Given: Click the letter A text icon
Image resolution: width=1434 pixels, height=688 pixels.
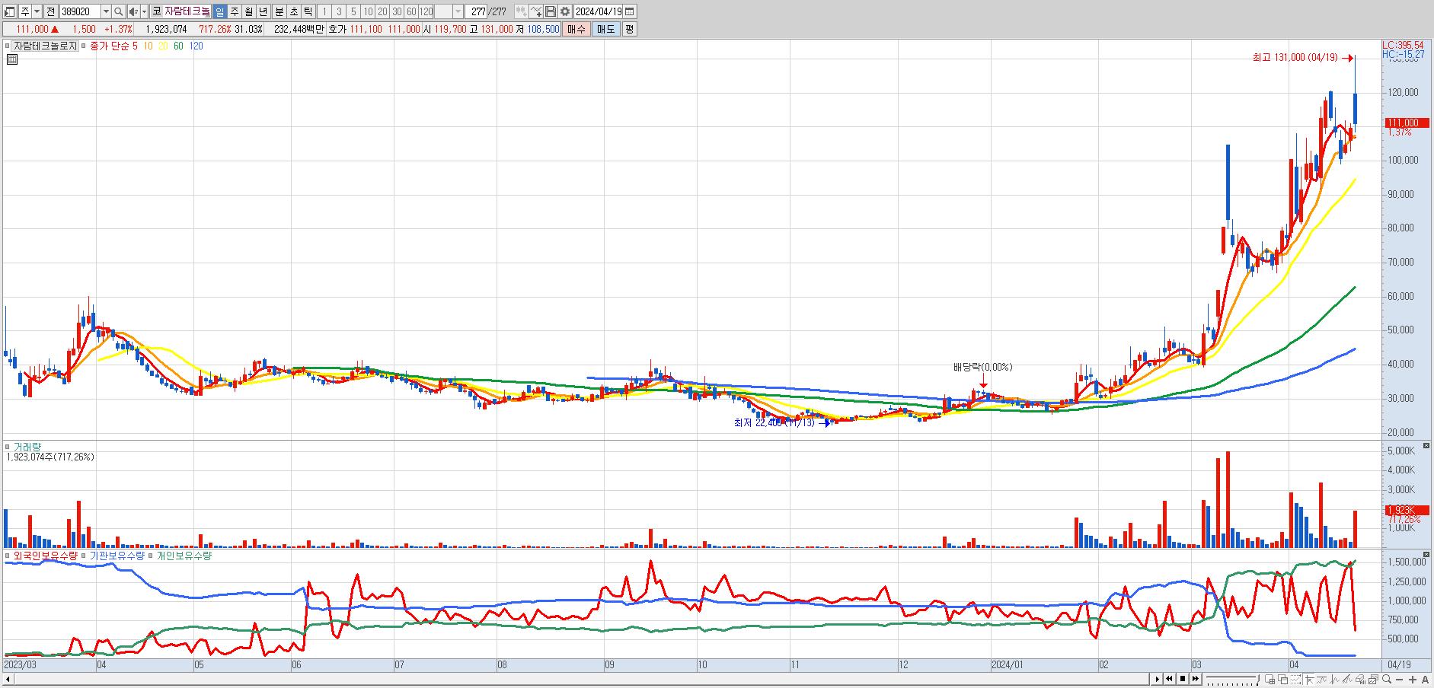Looking at the screenshot, I should coord(1426,679).
